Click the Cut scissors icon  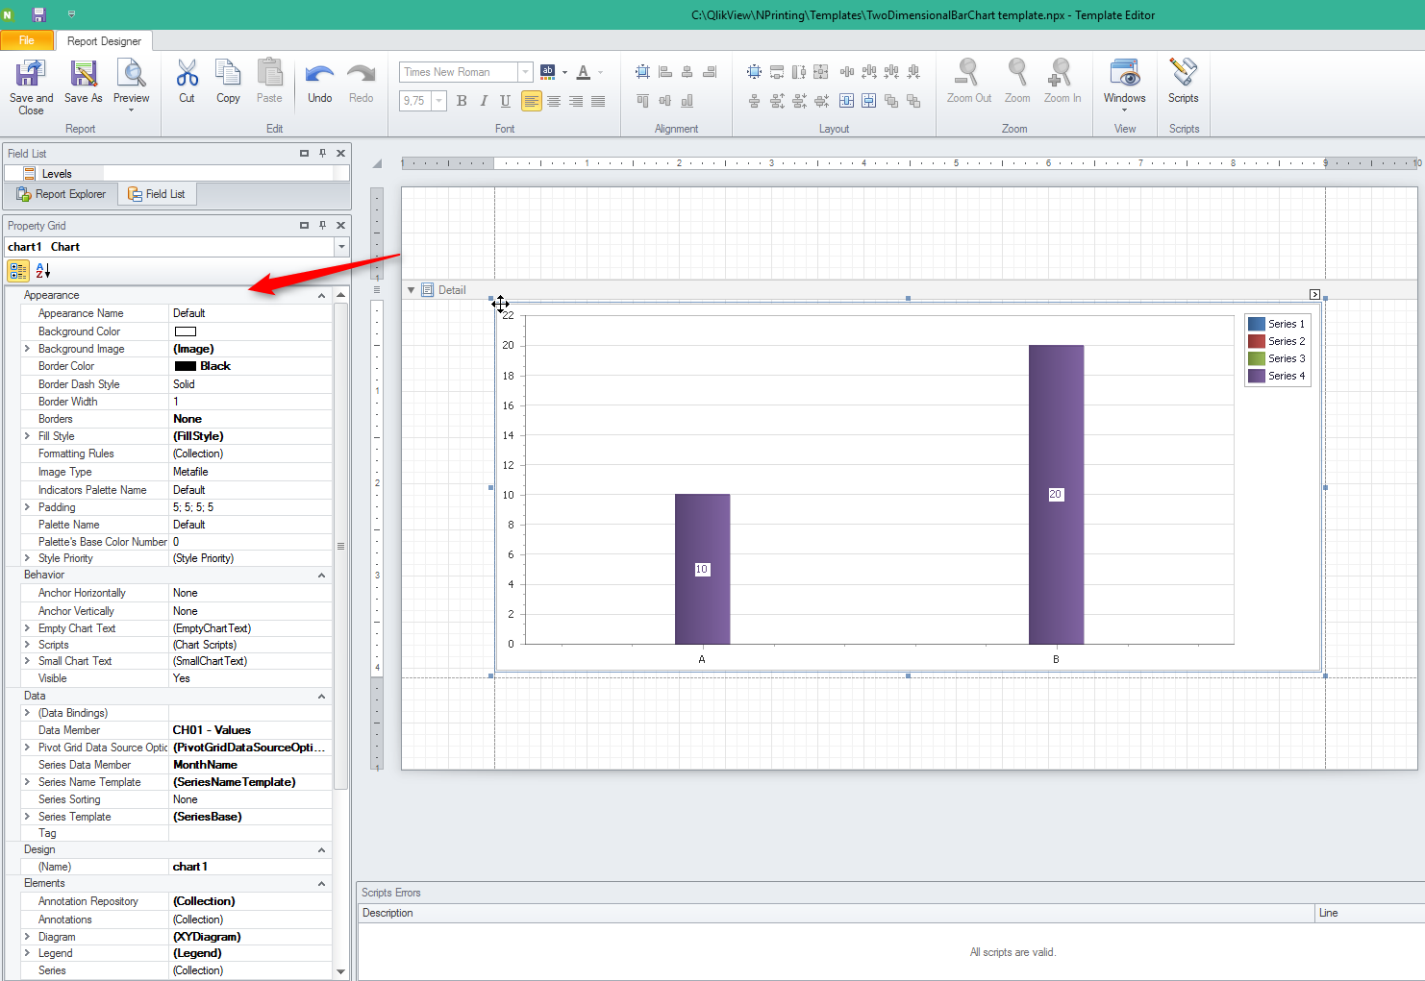click(187, 73)
